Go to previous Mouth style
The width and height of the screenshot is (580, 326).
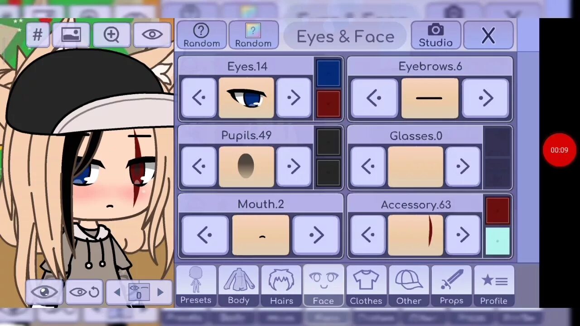click(x=205, y=235)
